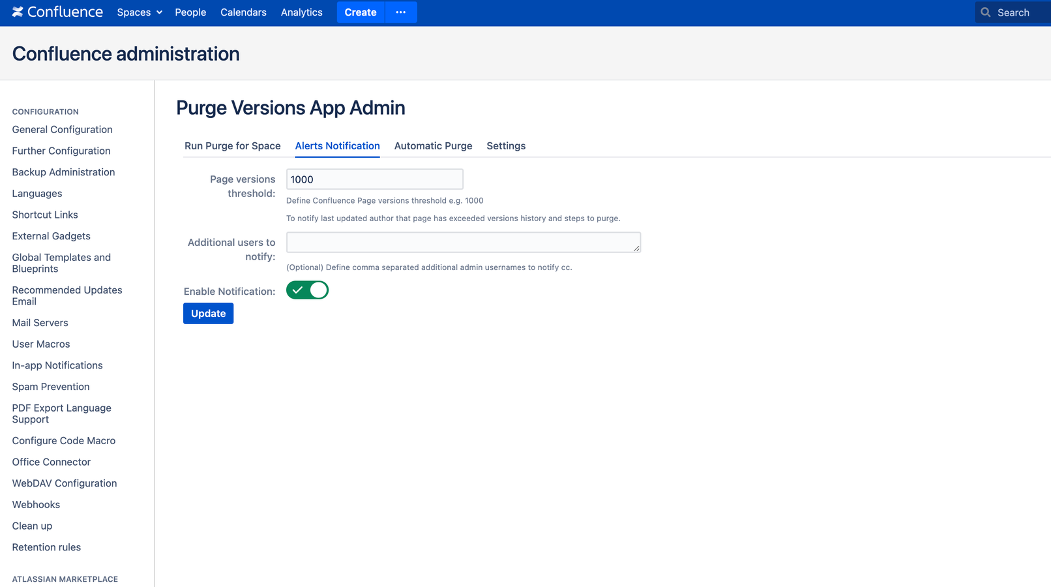This screenshot has width=1051, height=587.
Task: Click the 'Additional users to notify:' label
Action: coord(231,250)
